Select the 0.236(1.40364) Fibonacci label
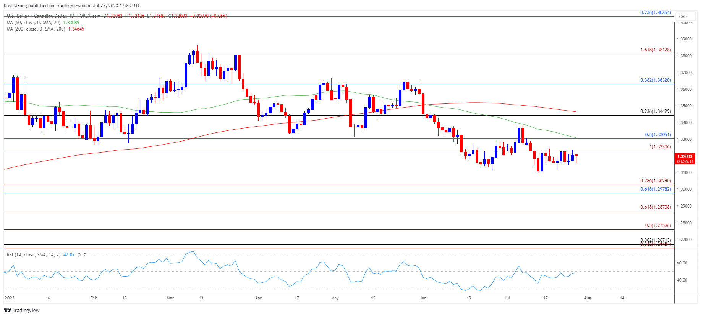Screen dimensions: 701x317 [656, 13]
